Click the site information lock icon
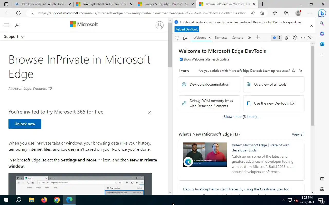Screen dimensions: 329x205 click(32, 13)
